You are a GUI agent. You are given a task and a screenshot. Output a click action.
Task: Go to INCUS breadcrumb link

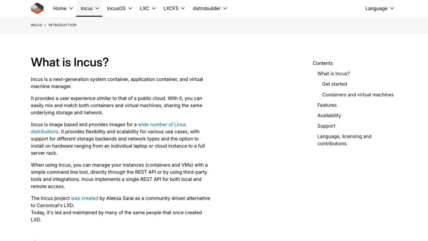[x=36, y=25]
